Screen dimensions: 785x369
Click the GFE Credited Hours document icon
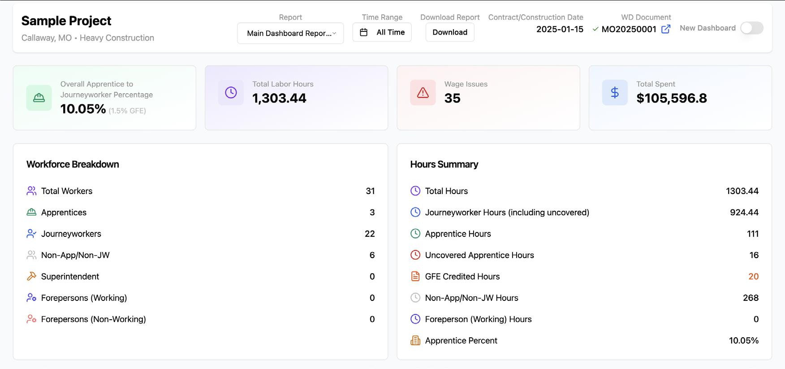point(415,276)
